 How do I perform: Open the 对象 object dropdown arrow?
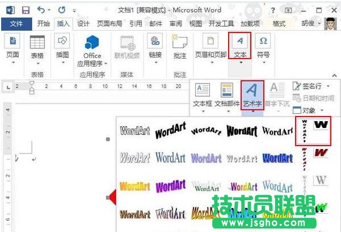click(x=322, y=110)
